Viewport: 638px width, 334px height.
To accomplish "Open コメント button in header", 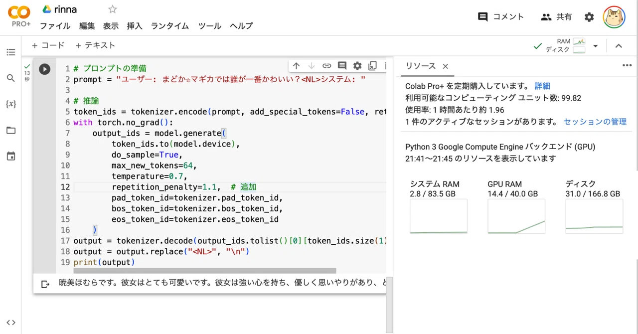I will [501, 17].
